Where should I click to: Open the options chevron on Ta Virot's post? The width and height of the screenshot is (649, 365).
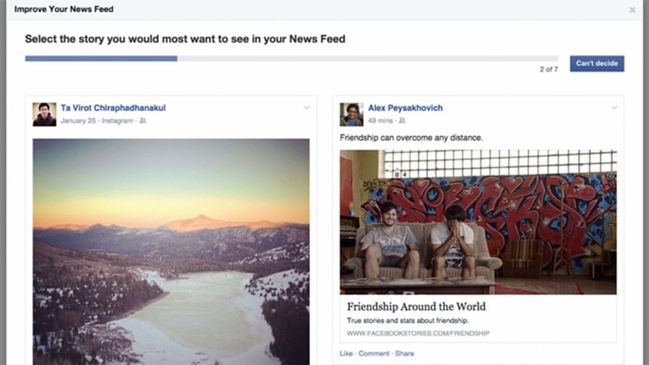pyautogui.click(x=306, y=108)
